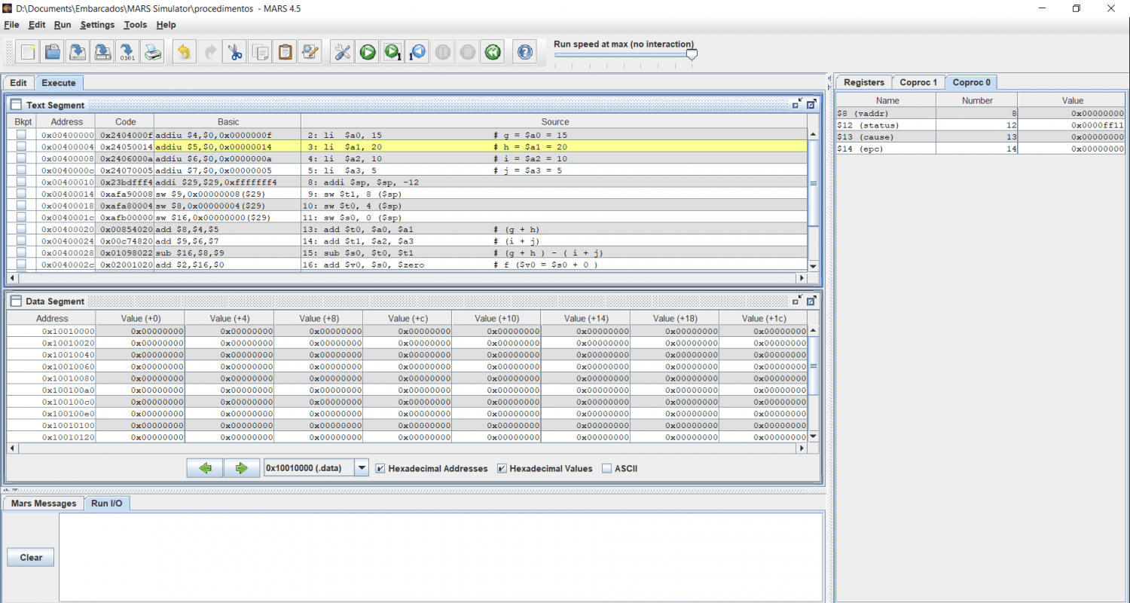Set breakpoint at address 0x00400000
1130x603 pixels.
(x=21, y=135)
